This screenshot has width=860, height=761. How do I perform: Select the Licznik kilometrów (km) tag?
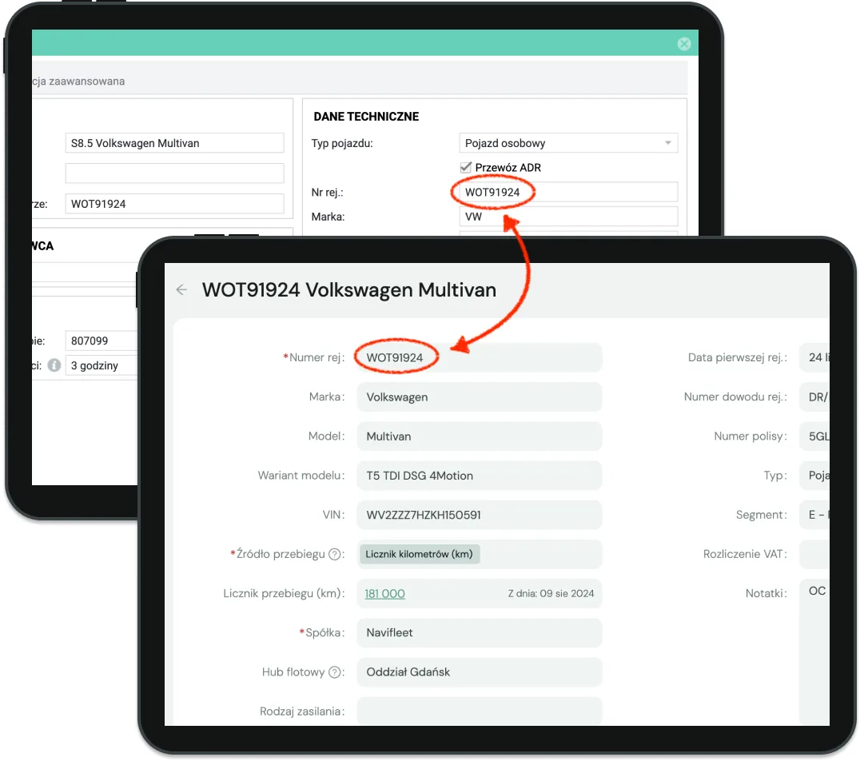pos(420,554)
